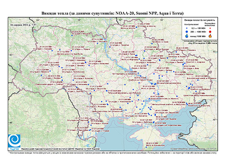Select the small red dot legend icon
The height and width of the screenshot is (159, 225).
coord(210,29)
